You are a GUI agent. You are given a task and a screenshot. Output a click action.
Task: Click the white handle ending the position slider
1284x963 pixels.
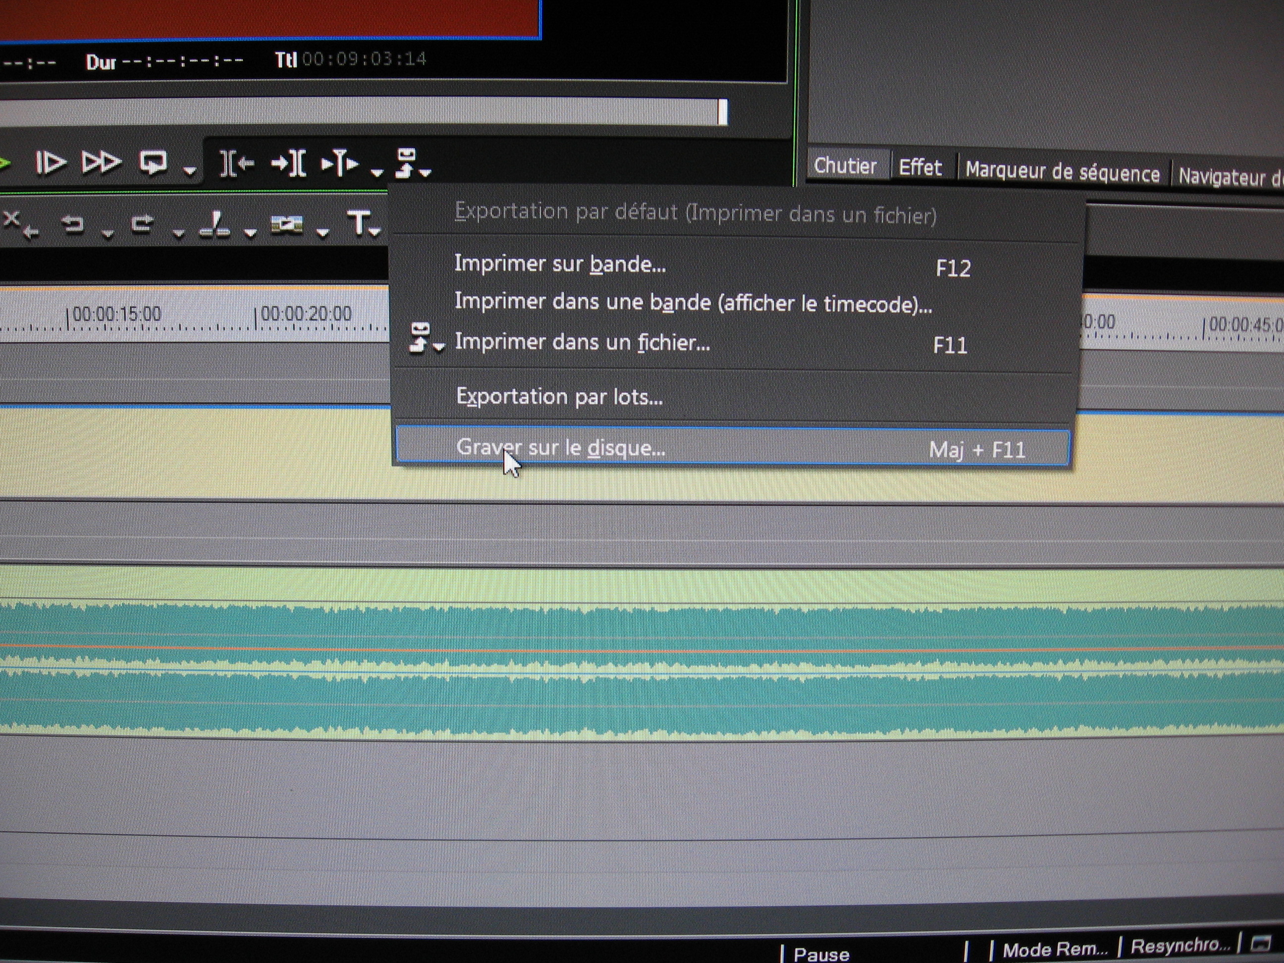[723, 111]
